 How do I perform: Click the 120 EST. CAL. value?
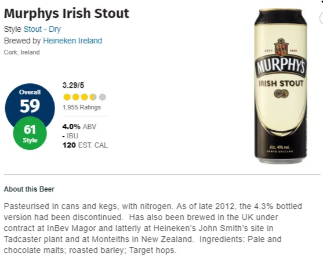[86, 145]
